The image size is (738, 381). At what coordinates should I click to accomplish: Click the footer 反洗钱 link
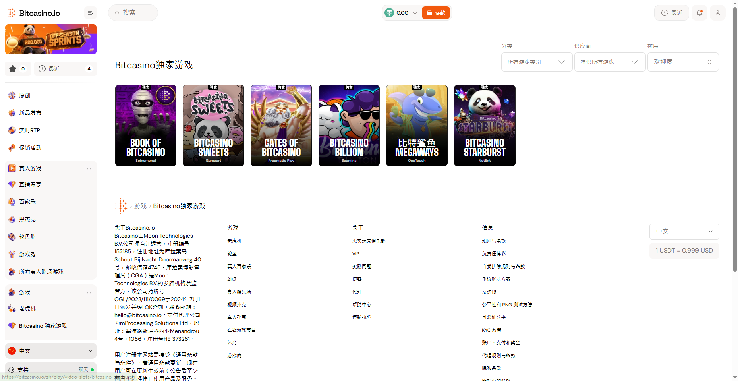[489, 292]
